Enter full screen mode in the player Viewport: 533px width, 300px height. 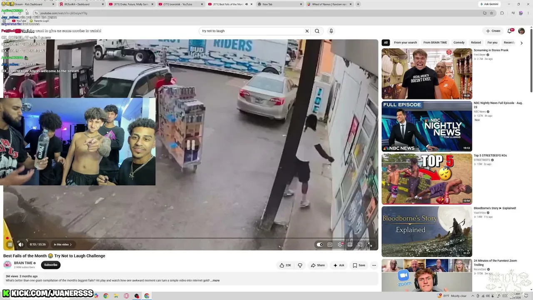[370, 245]
